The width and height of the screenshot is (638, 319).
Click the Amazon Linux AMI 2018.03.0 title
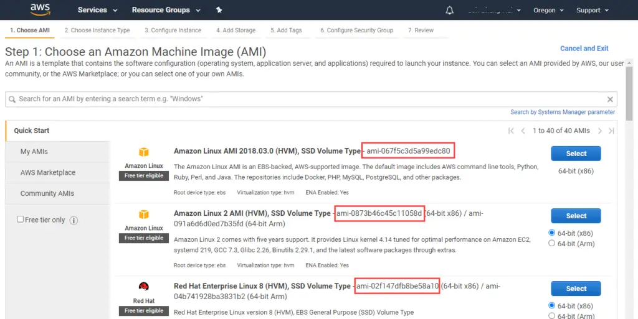267,151
